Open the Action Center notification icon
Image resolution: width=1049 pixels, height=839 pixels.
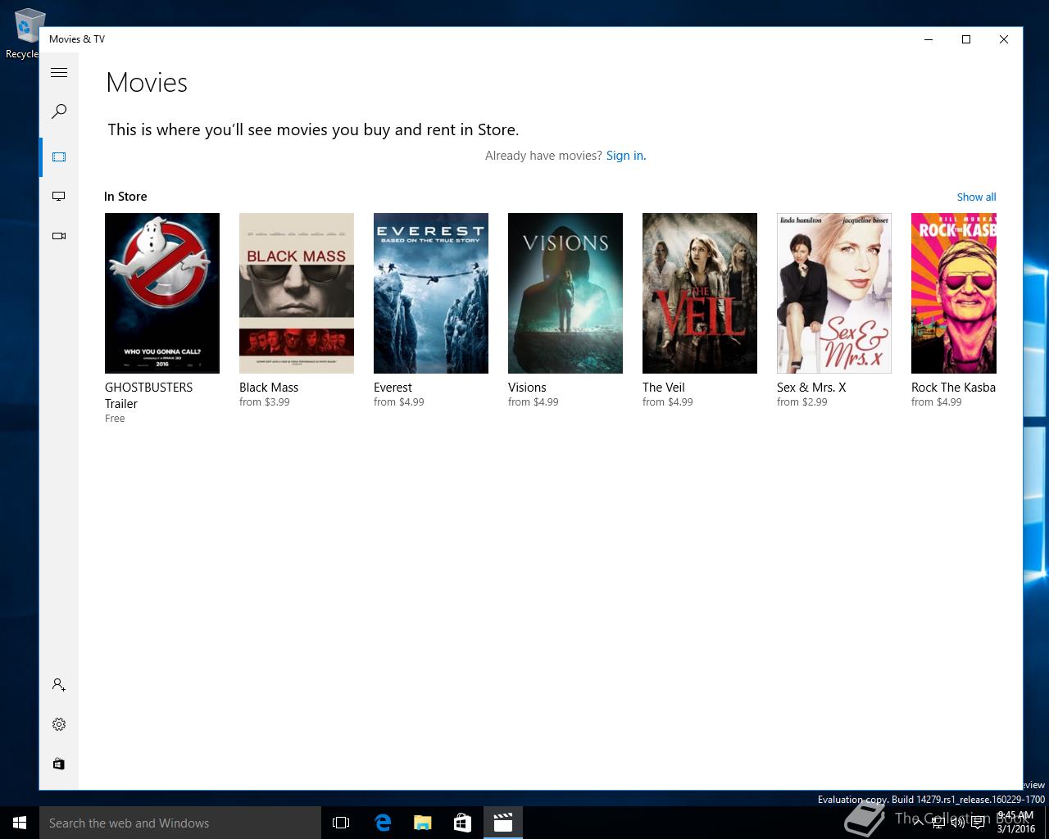click(x=978, y=823)
